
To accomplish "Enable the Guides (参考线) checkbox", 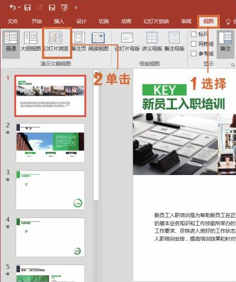I will click(x=194, y=53).
